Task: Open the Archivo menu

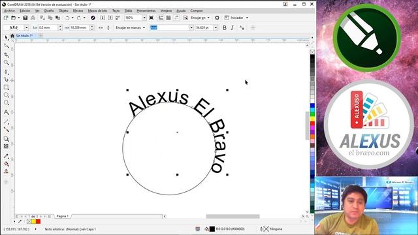Action: click(10, 10)
